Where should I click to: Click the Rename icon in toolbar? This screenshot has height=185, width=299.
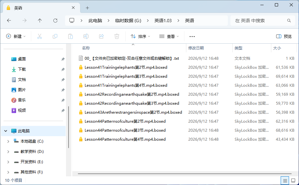tap(86, 36)
